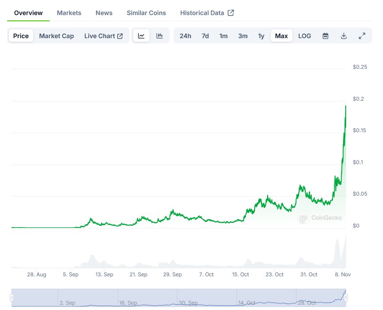Set time range to Max
The height and width of the screenshot is (310, 383).
point(281,36)
